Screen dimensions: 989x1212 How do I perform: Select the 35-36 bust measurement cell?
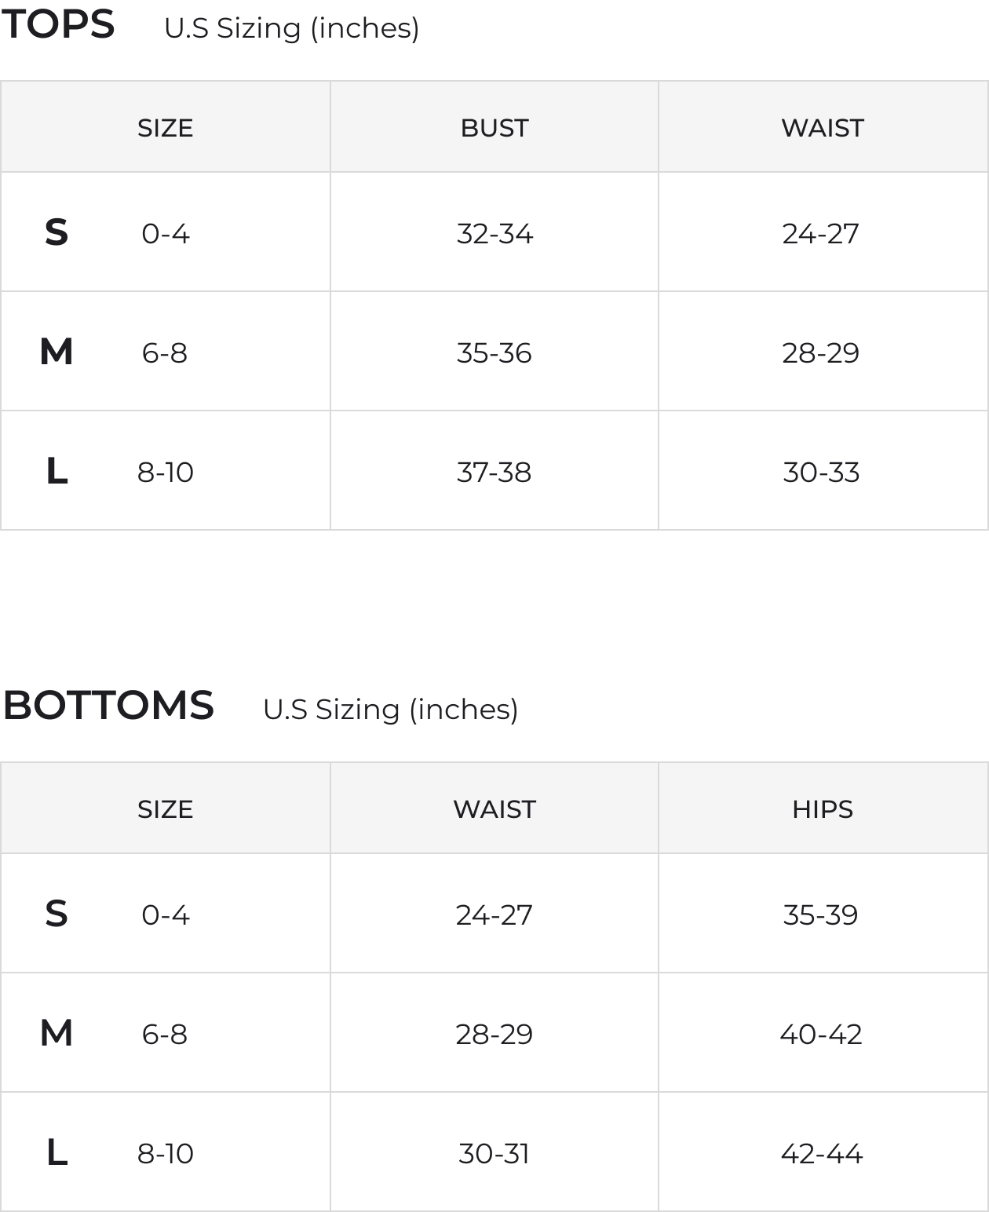coord(494,353)
